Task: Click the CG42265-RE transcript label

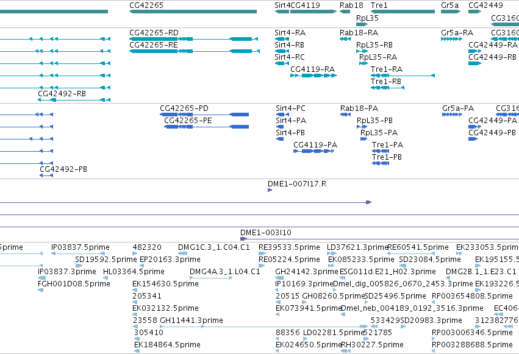Action: (154, 45)
